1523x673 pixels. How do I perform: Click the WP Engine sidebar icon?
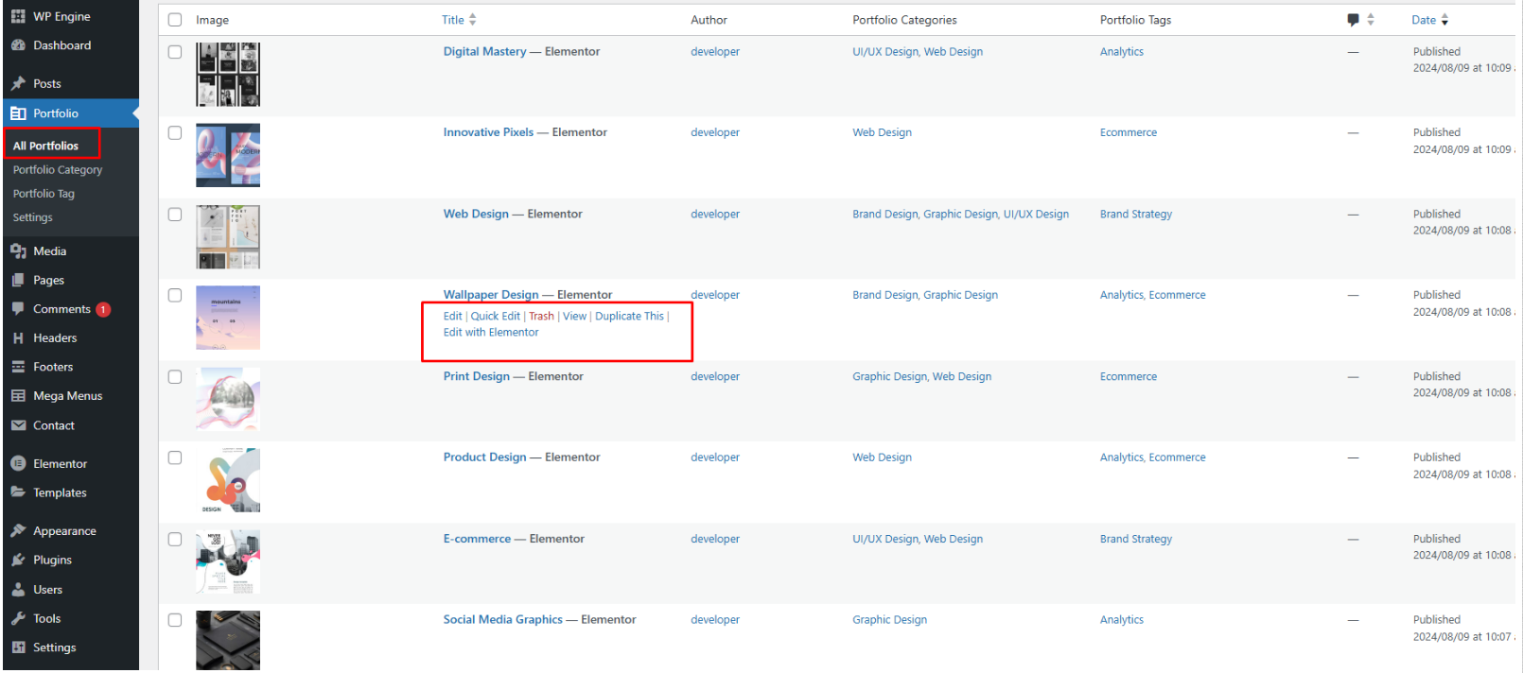click(18, 16)
